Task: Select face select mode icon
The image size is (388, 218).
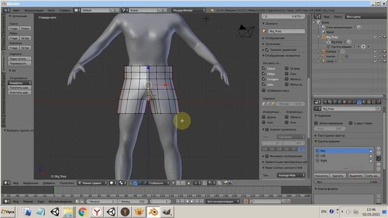Action: [x=182, y=183]
